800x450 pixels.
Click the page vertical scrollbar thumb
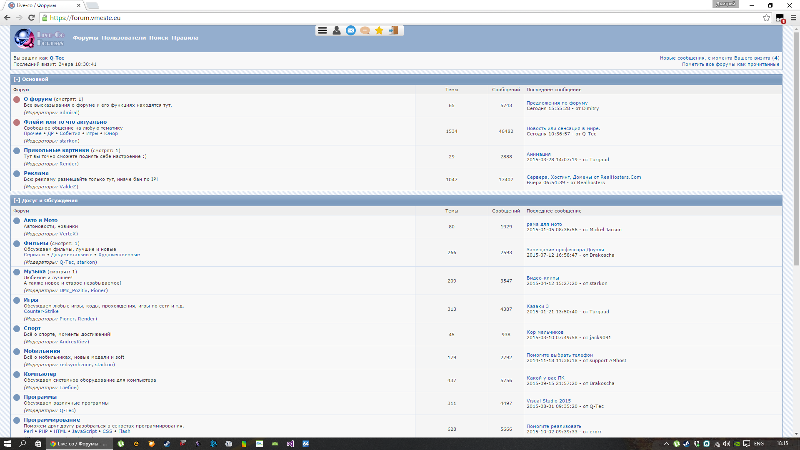(x=796, y=148)
